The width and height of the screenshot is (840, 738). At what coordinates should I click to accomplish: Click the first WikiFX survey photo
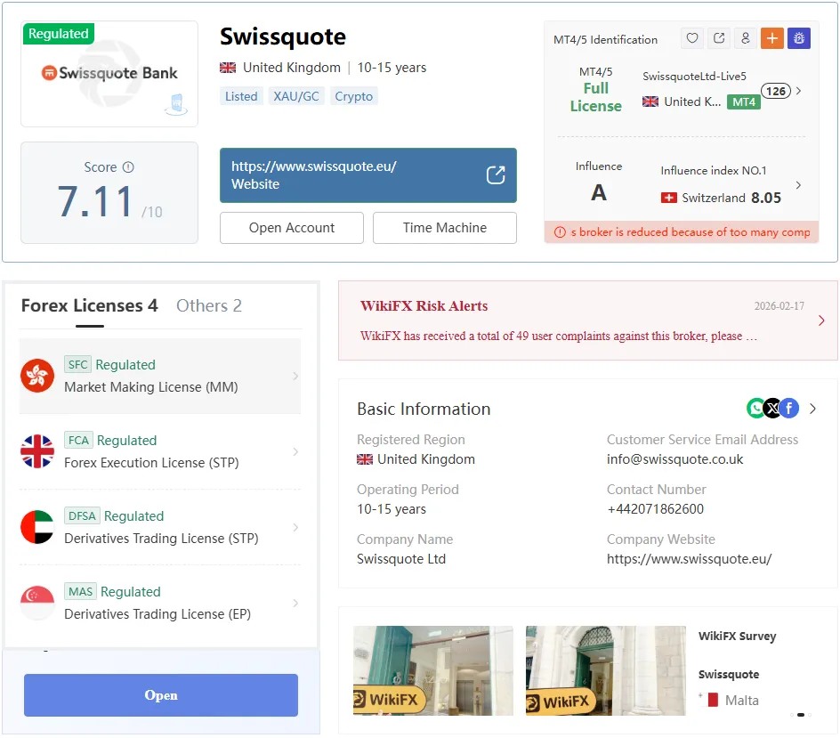[432, 670]
